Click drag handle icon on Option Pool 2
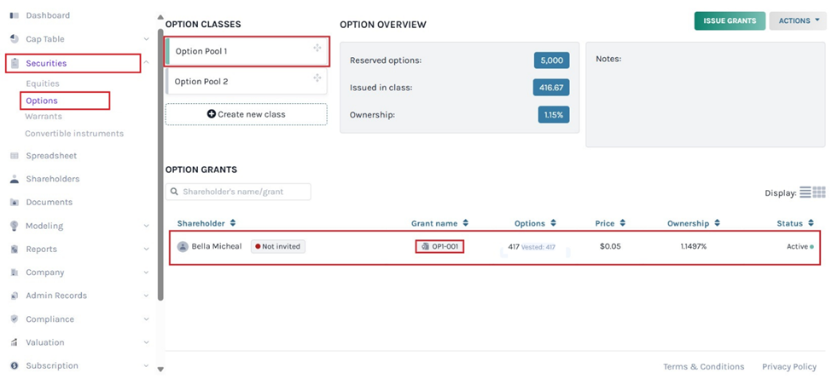Image resolution: width=832 pixels, height=379 pixels. coord(317,78)
